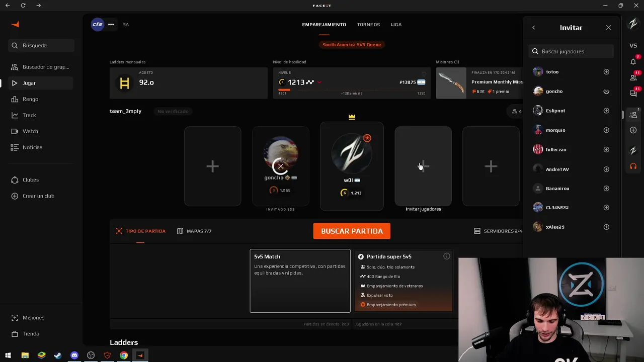Click the South America 5v5 Queue badge
The height and width of the screenshot is (362, 644).
(352, 45)
